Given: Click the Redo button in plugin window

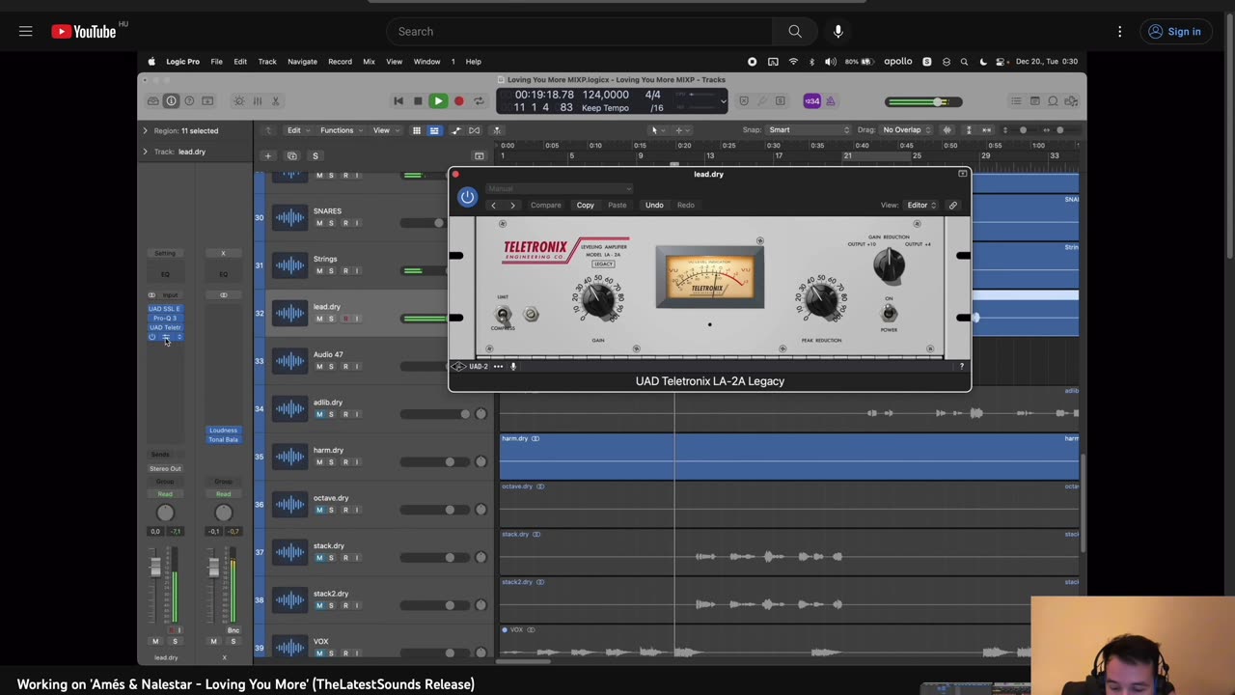Looking at the screenshot, I should tap(685, 205).
